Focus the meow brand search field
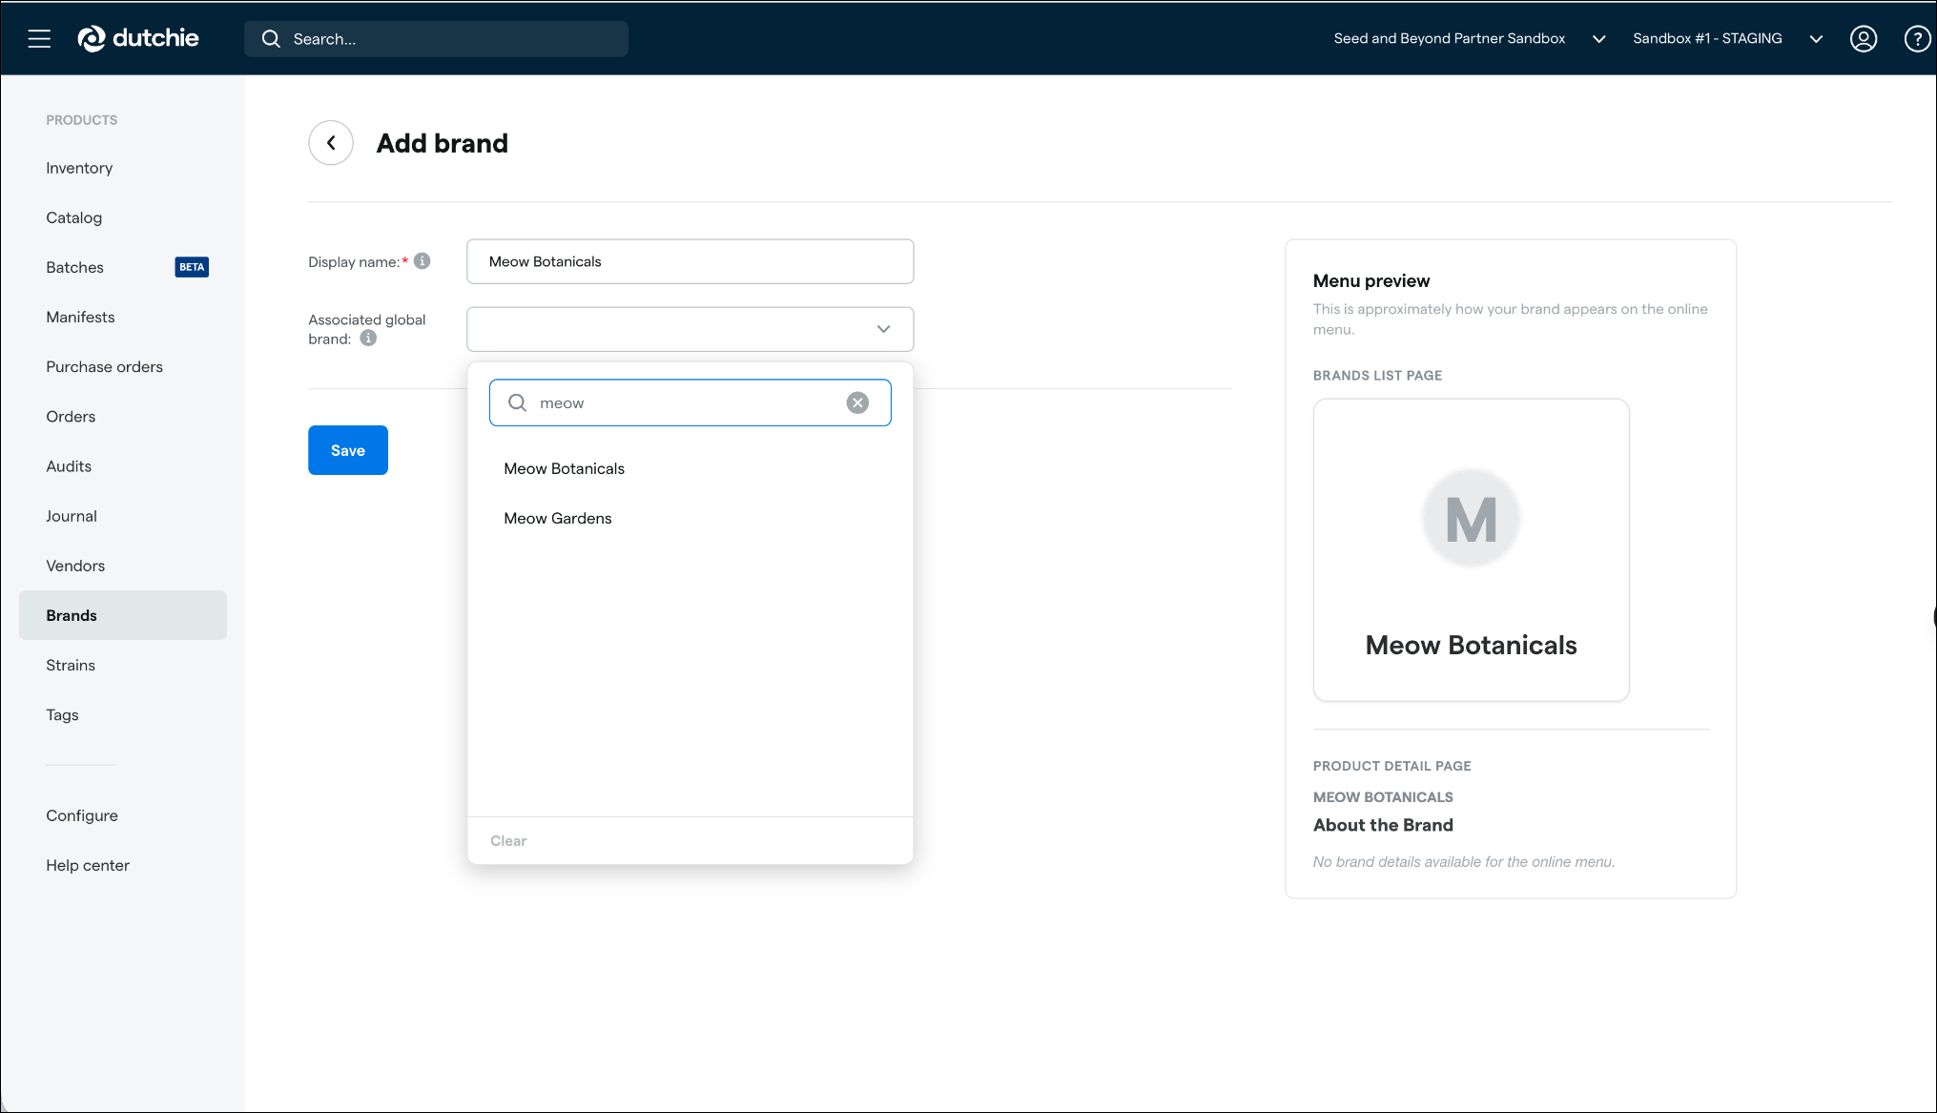 [x=690, y=402]
